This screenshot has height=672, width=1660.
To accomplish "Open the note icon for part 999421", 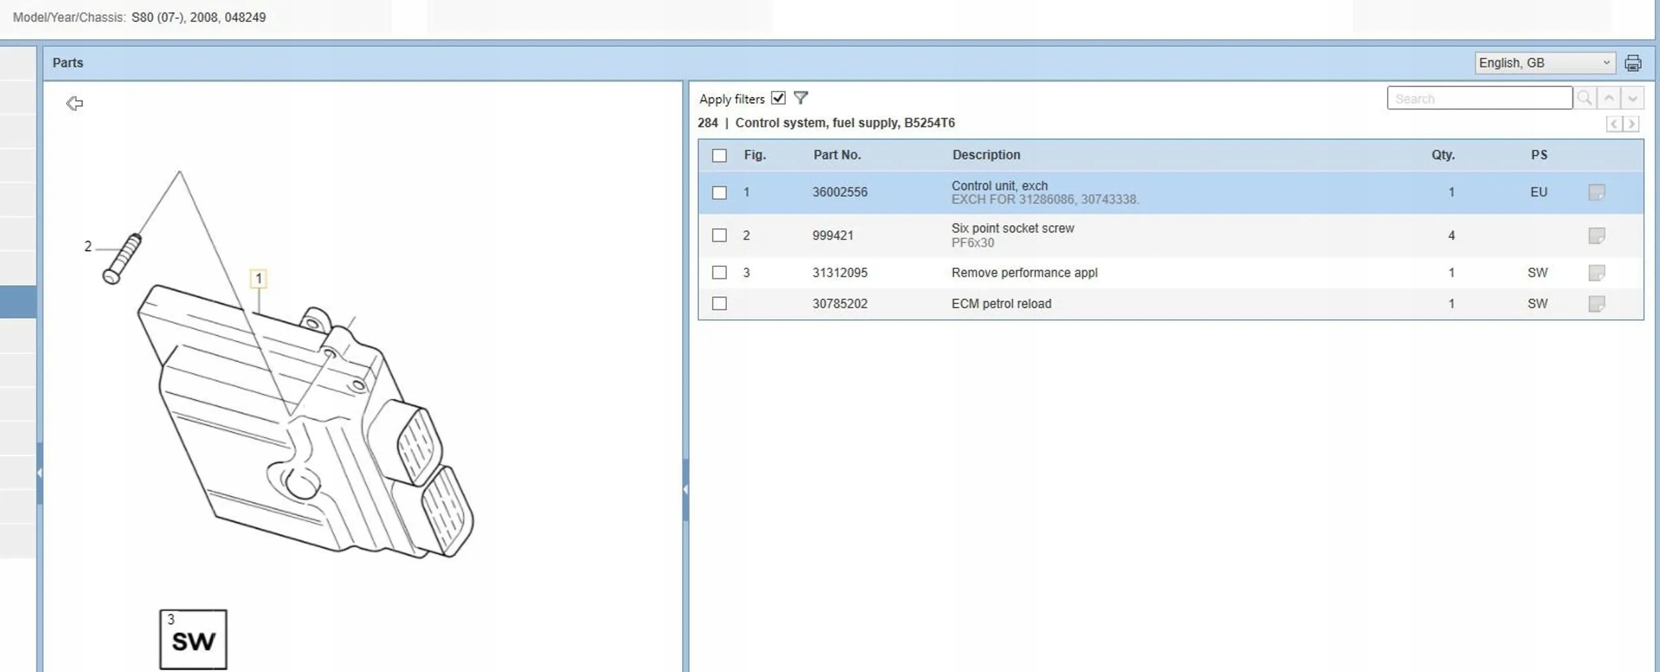I will (x=1596, y=236).
